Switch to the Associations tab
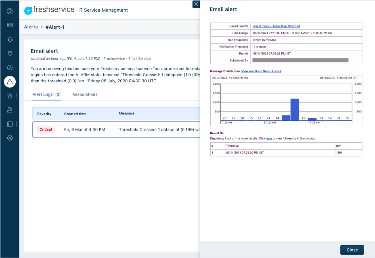The image size is (375, 258). (85, 94)
